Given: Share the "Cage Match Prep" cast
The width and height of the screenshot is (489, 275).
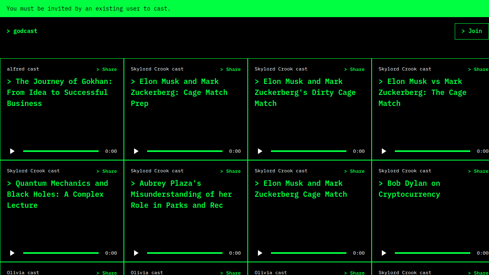Looking at the screenshot, I should (231, 69).
